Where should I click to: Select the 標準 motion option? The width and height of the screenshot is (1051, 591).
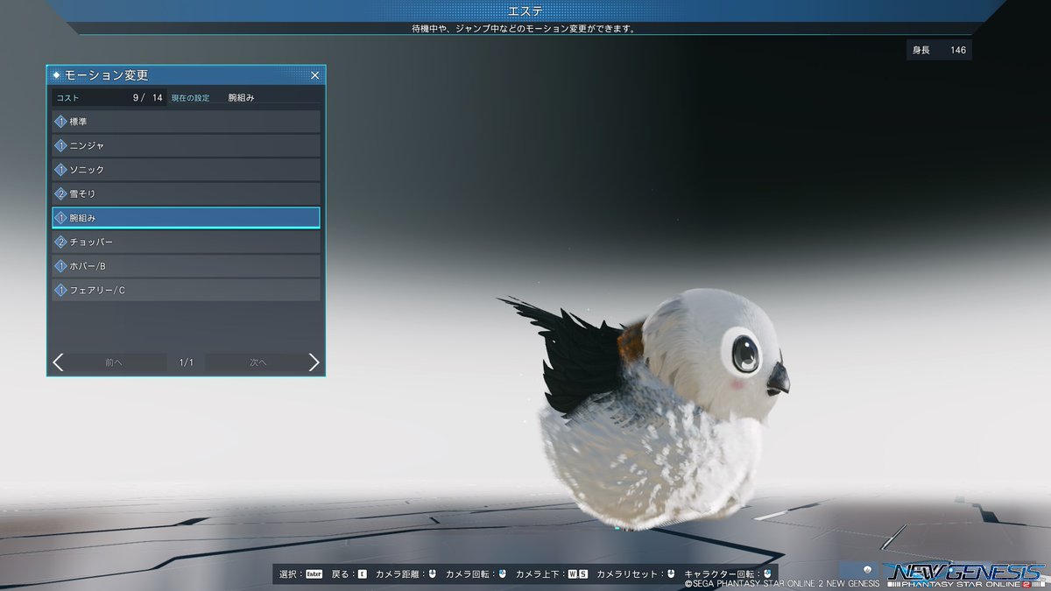click(x=186, y=122)
